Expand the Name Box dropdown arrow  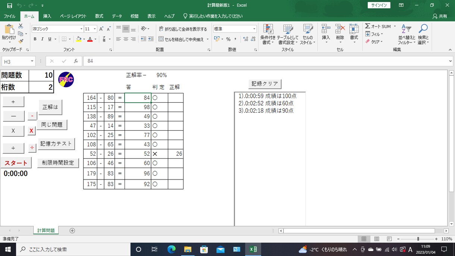32,61
